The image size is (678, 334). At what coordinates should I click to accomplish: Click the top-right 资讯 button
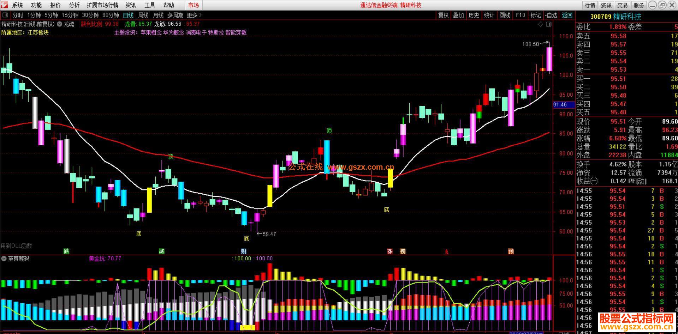click(x=606, y=5)
